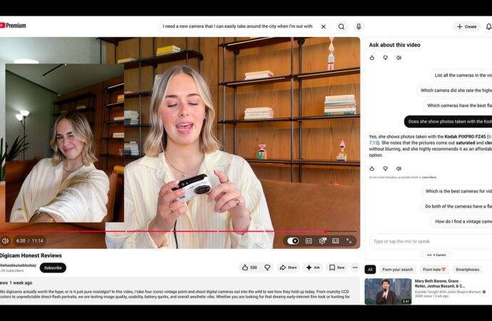Click the 'Type or tap the mic' field
The width and height of the screenshot is (492, 321).
[431, 241]
